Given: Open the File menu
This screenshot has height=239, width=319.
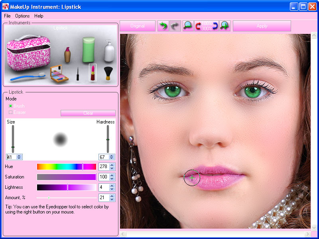Looking at the screenshot, I should click(x=7, y=16).
